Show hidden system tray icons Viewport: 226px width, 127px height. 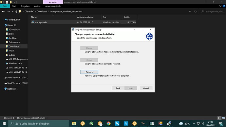pyautogui.click(x=194, y=123)
